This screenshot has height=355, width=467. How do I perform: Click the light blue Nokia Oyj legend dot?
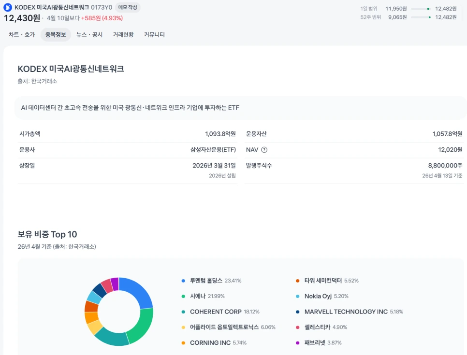297,296
